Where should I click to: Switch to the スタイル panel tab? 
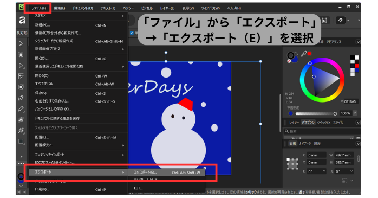(x=338, y=123)
